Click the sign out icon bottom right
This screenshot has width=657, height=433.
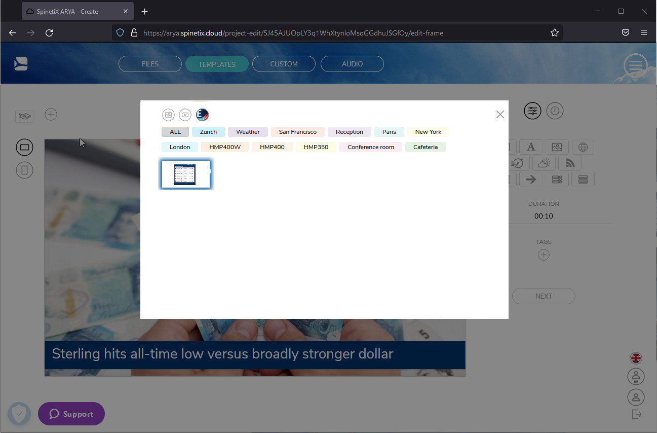point(636,414)
